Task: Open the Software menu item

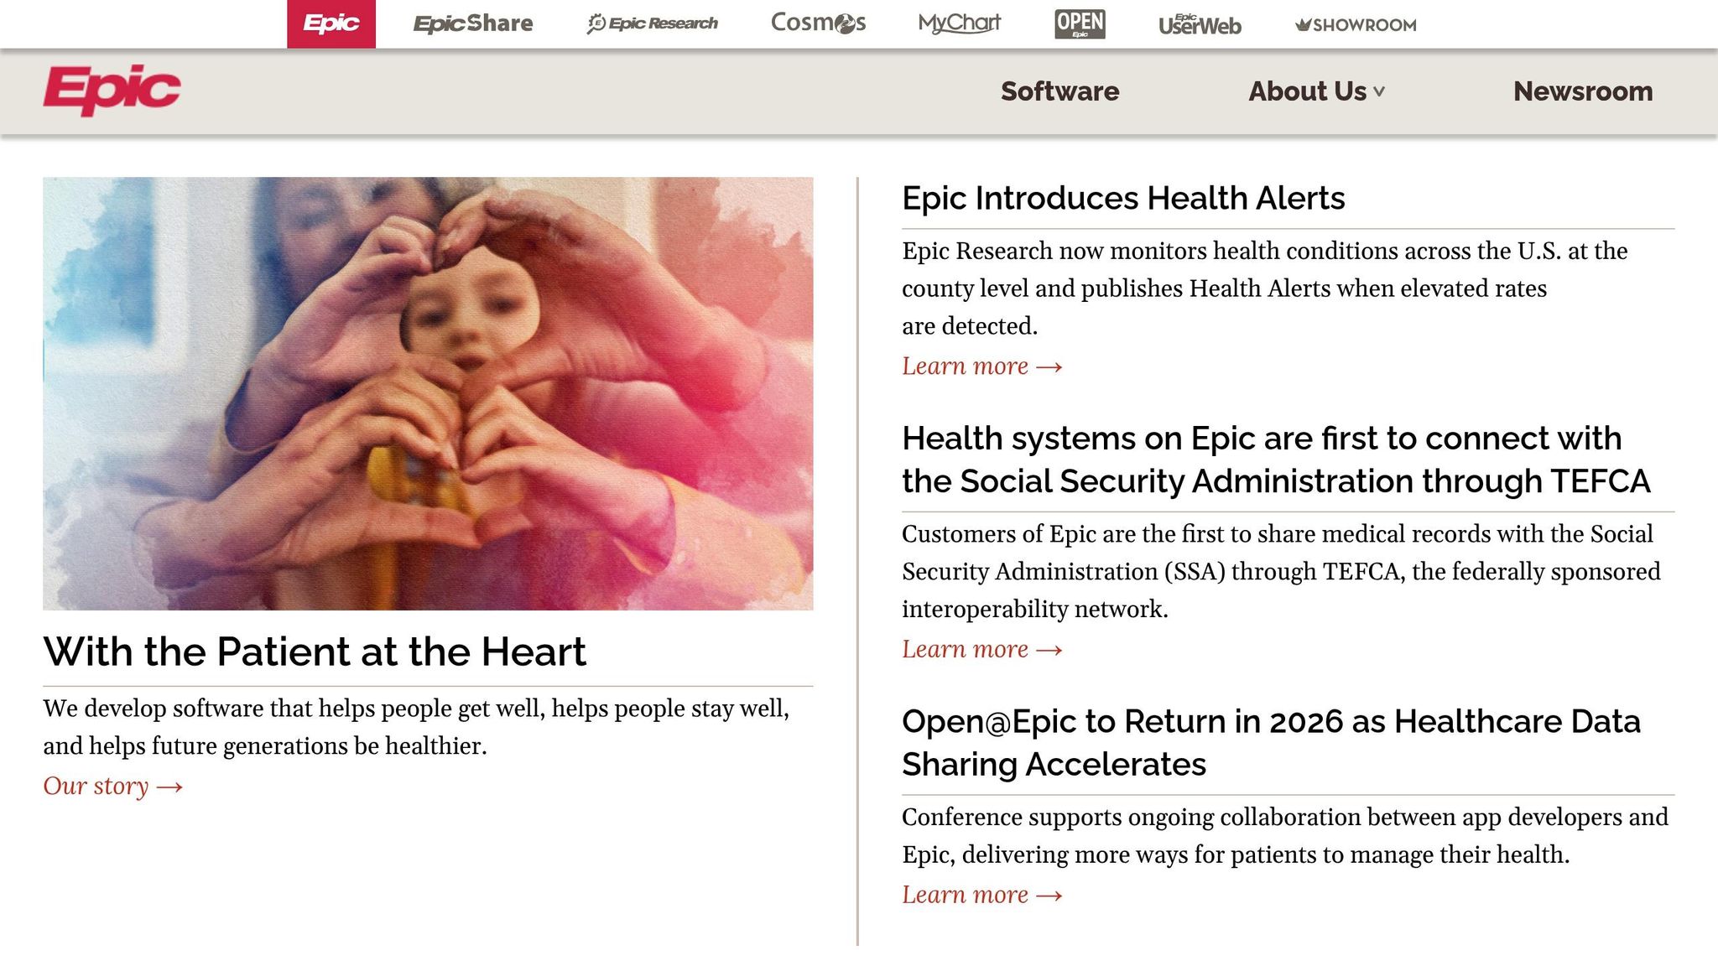Action: (x=1059, y=91)
